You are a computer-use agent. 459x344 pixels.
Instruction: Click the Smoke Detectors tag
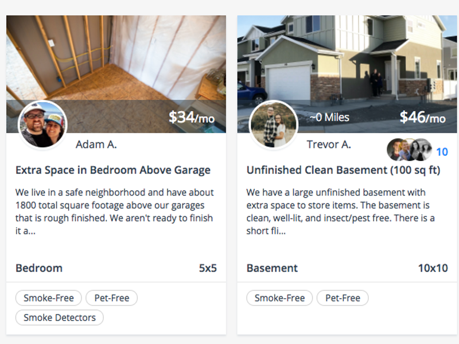click(60, 318)
